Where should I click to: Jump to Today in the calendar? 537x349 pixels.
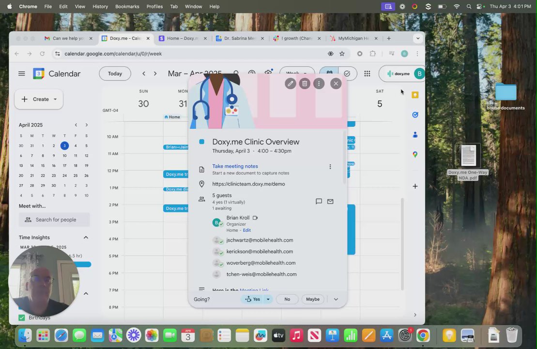point(115,73)
